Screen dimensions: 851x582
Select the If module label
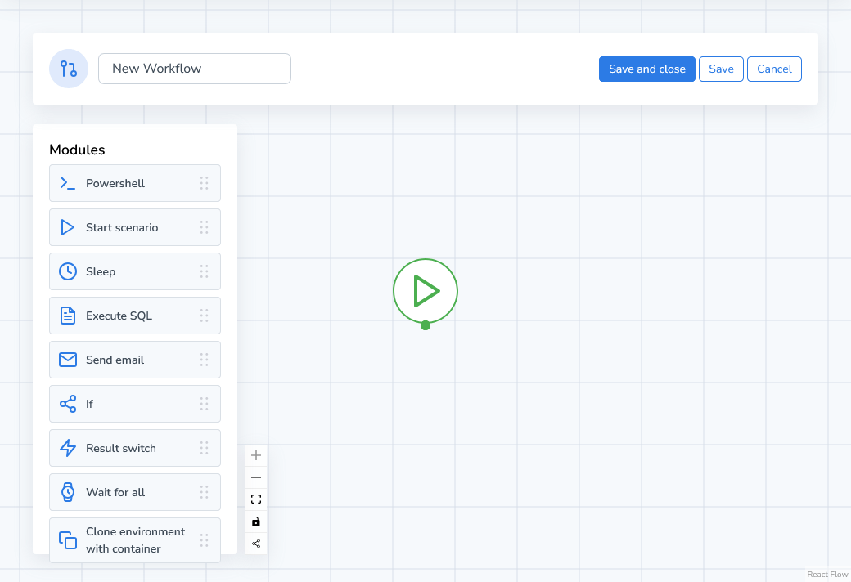(x=89, y=404)
